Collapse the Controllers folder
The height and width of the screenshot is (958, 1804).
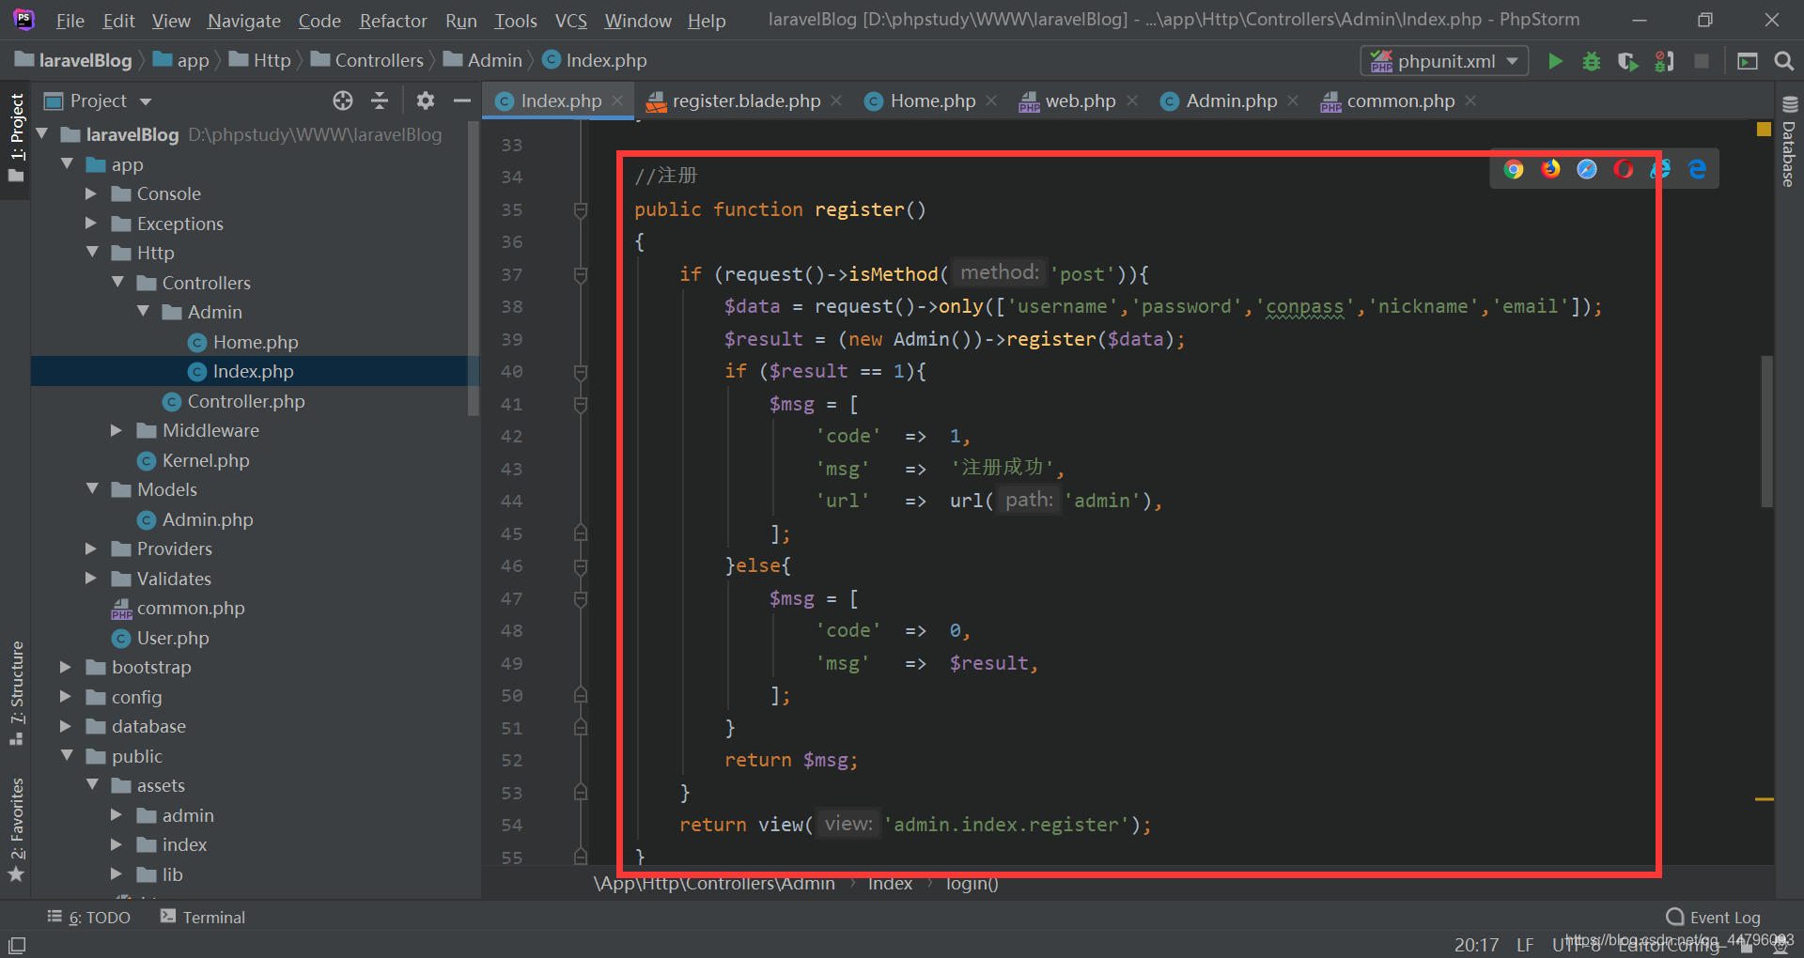pos(117,283)
